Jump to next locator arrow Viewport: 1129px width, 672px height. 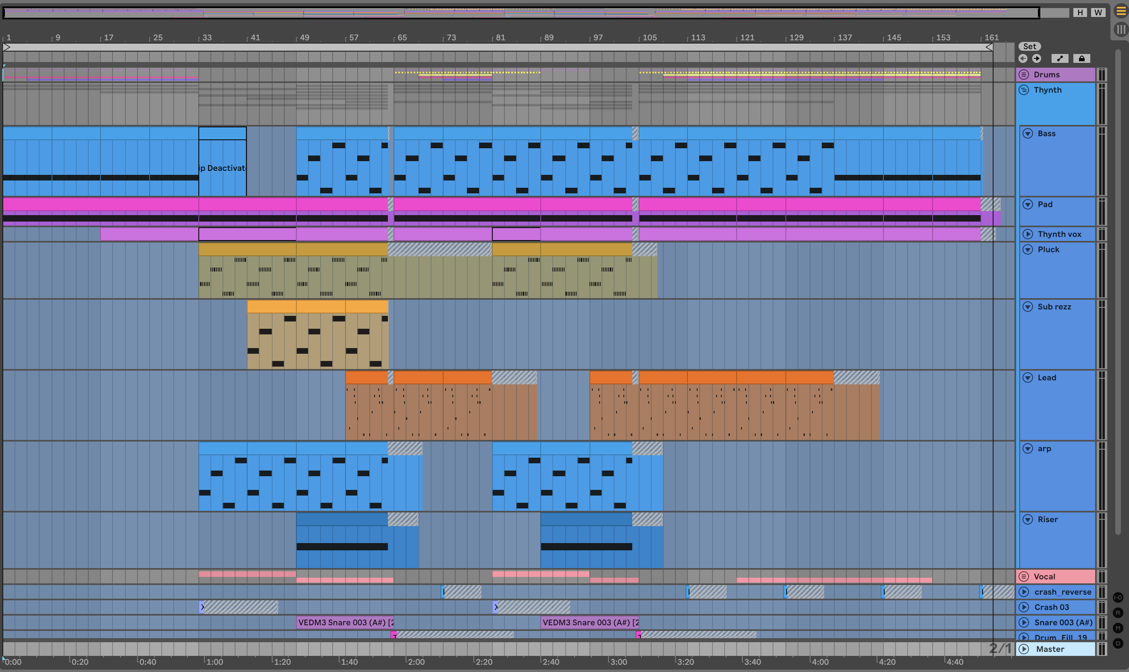(1037, 58)
